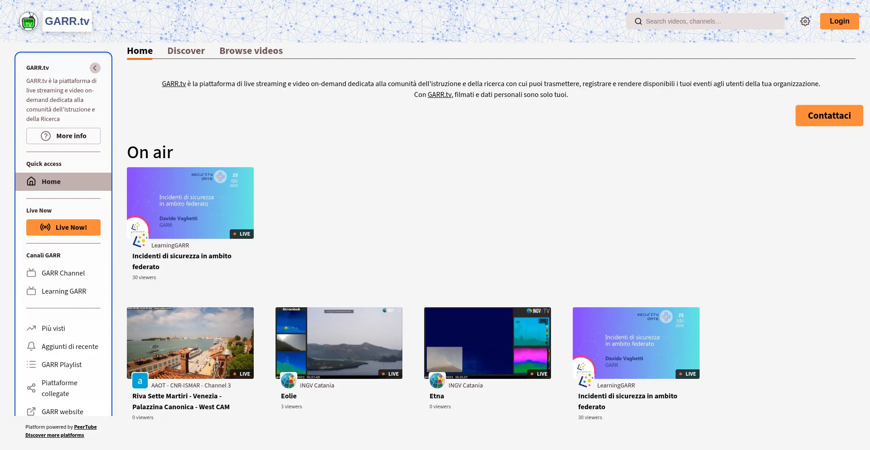Click the Live Now! button
Image resolution: width=870 pixels, height=450 pixels.
[x=63, y=227]
